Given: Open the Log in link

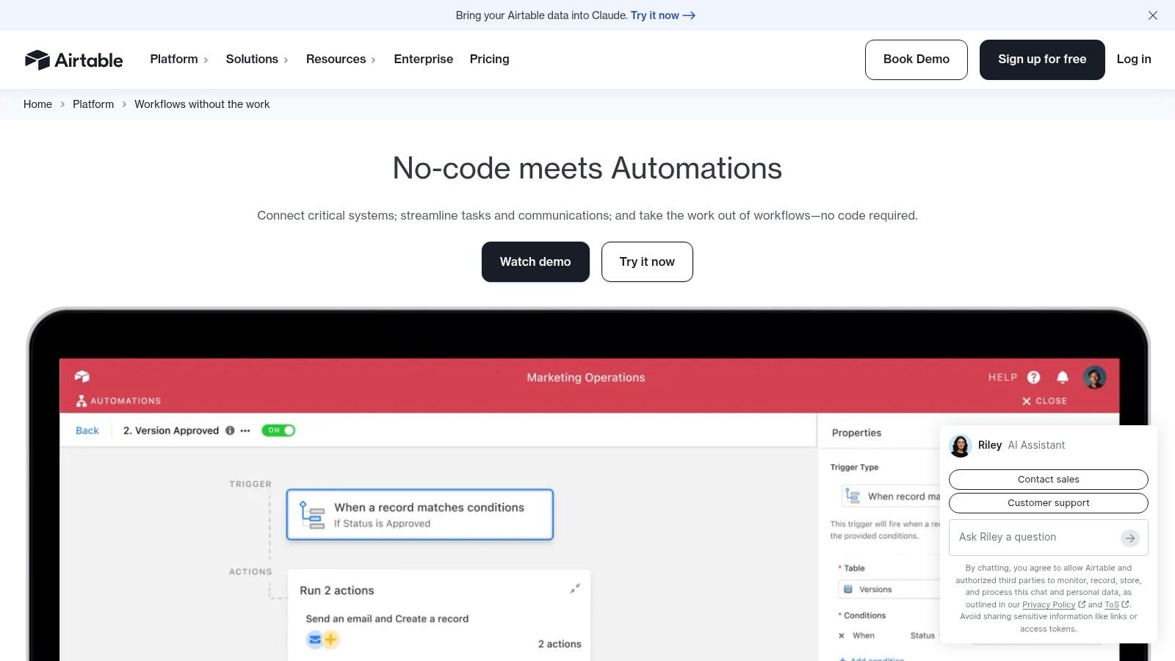Looking at the screenshot, I should pyautogui.click(x=1133, y=59).
